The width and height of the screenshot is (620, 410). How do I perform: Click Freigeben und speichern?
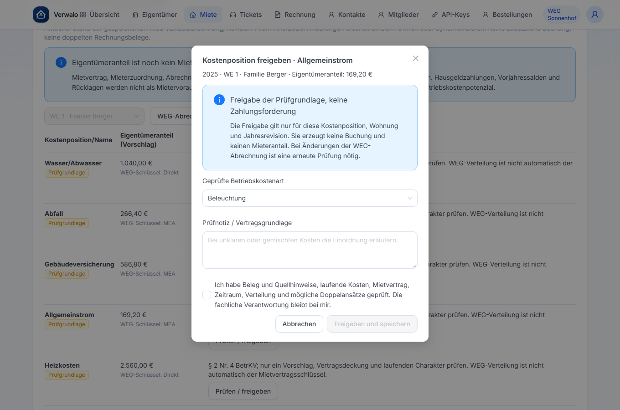pyautogui.click(x=372, y=324)
